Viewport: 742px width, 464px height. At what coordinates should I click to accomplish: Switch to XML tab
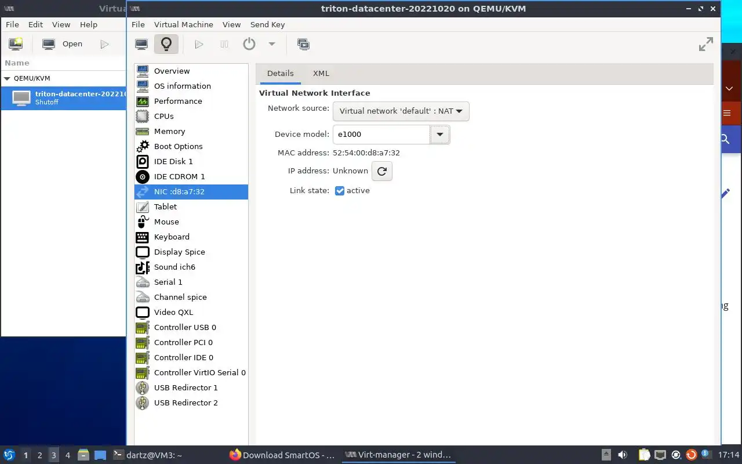(321, 73)
